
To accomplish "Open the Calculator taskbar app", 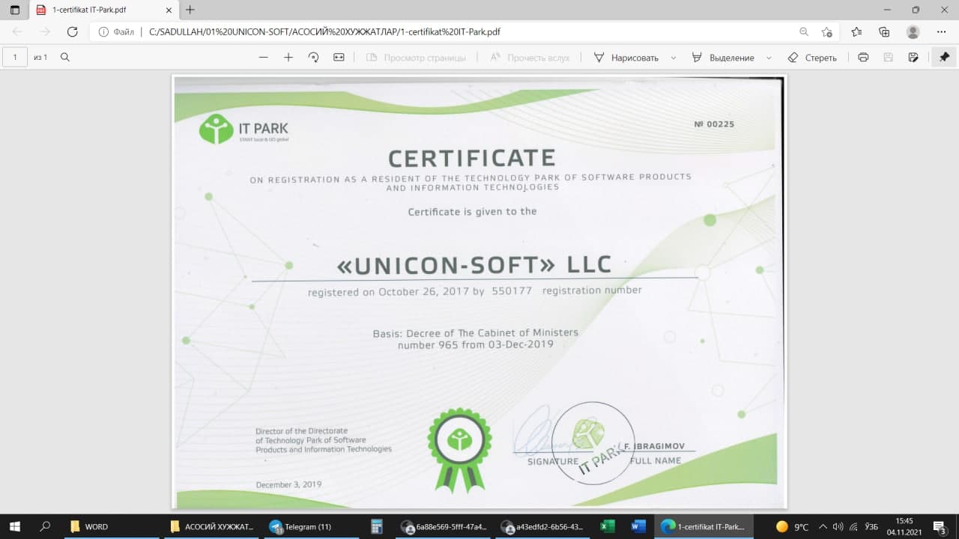I will pos(377,526).
